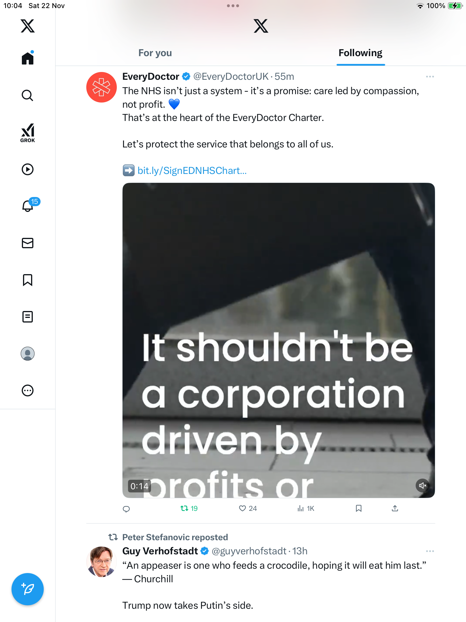Open the Search (magnifying glass) page
The image size is (466, 622).
point(28,95)
